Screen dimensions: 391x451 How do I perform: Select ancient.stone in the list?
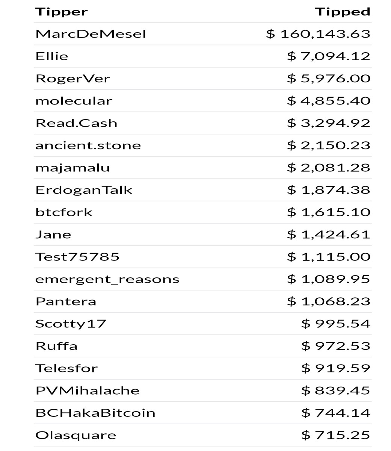(88, 145)
